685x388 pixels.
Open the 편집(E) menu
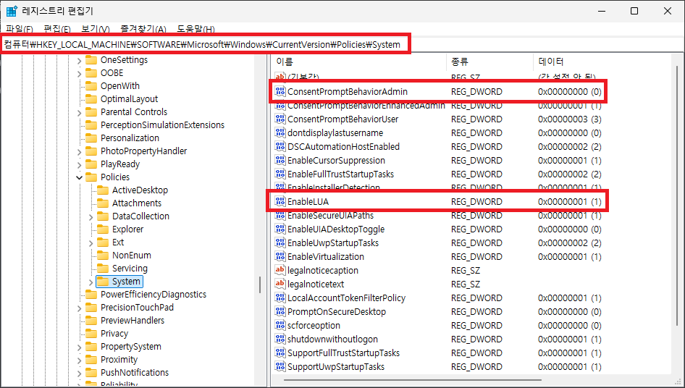(x=57, y=29)
